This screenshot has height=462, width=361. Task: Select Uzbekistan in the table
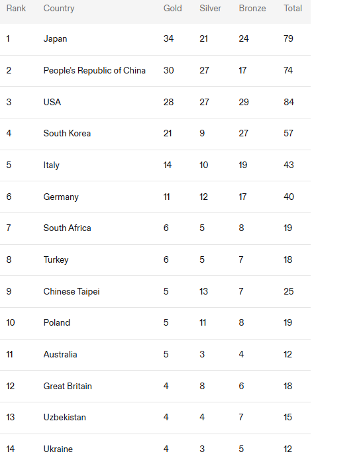point(65,417)
